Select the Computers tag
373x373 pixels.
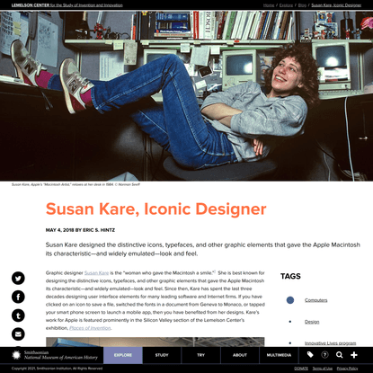(x=316, y=300)
